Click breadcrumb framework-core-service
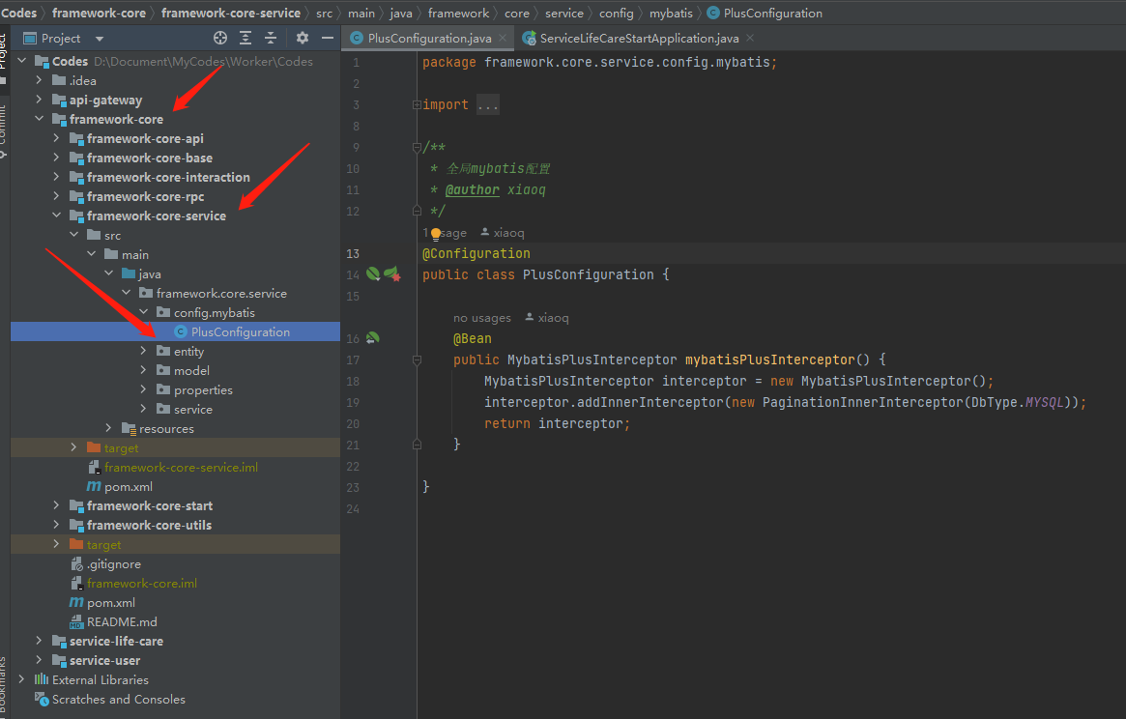Viewport: 1126px width, 719px height. coord(230,13)
